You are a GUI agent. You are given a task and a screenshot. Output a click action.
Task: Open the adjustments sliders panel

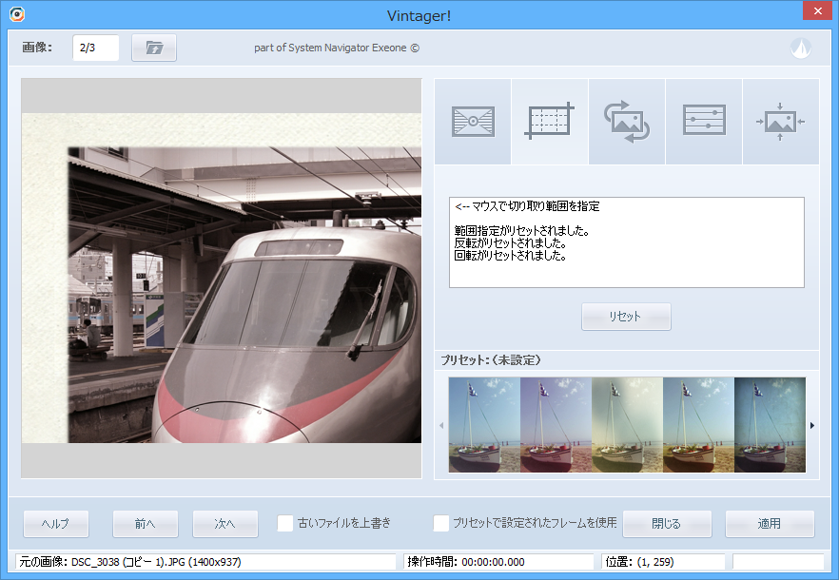(703, 122)
